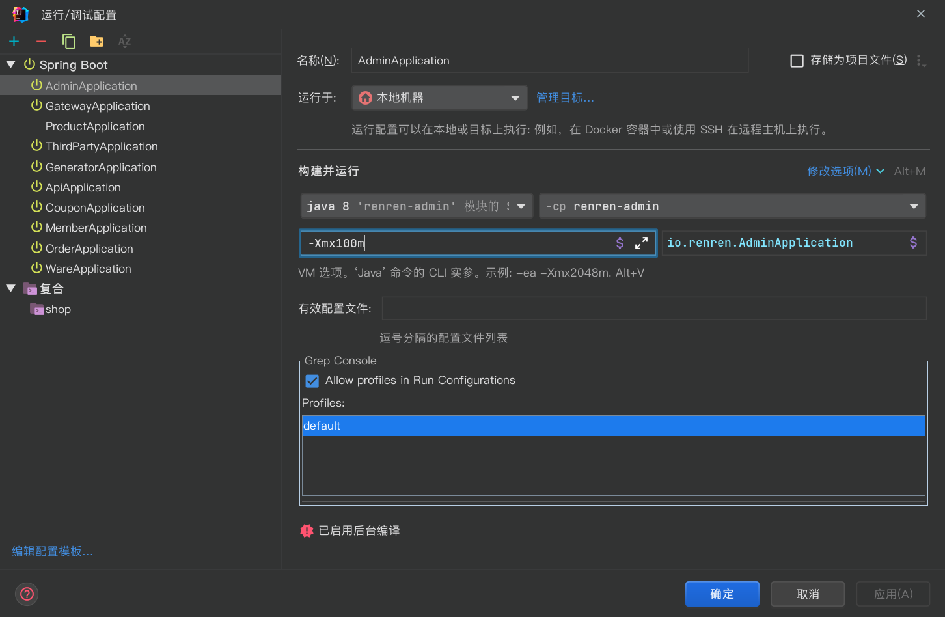The height and width of the screenshot is (617, 945).
Task: Select ThirdPartyApplication configuration
Action: click(x=102, y=146)
